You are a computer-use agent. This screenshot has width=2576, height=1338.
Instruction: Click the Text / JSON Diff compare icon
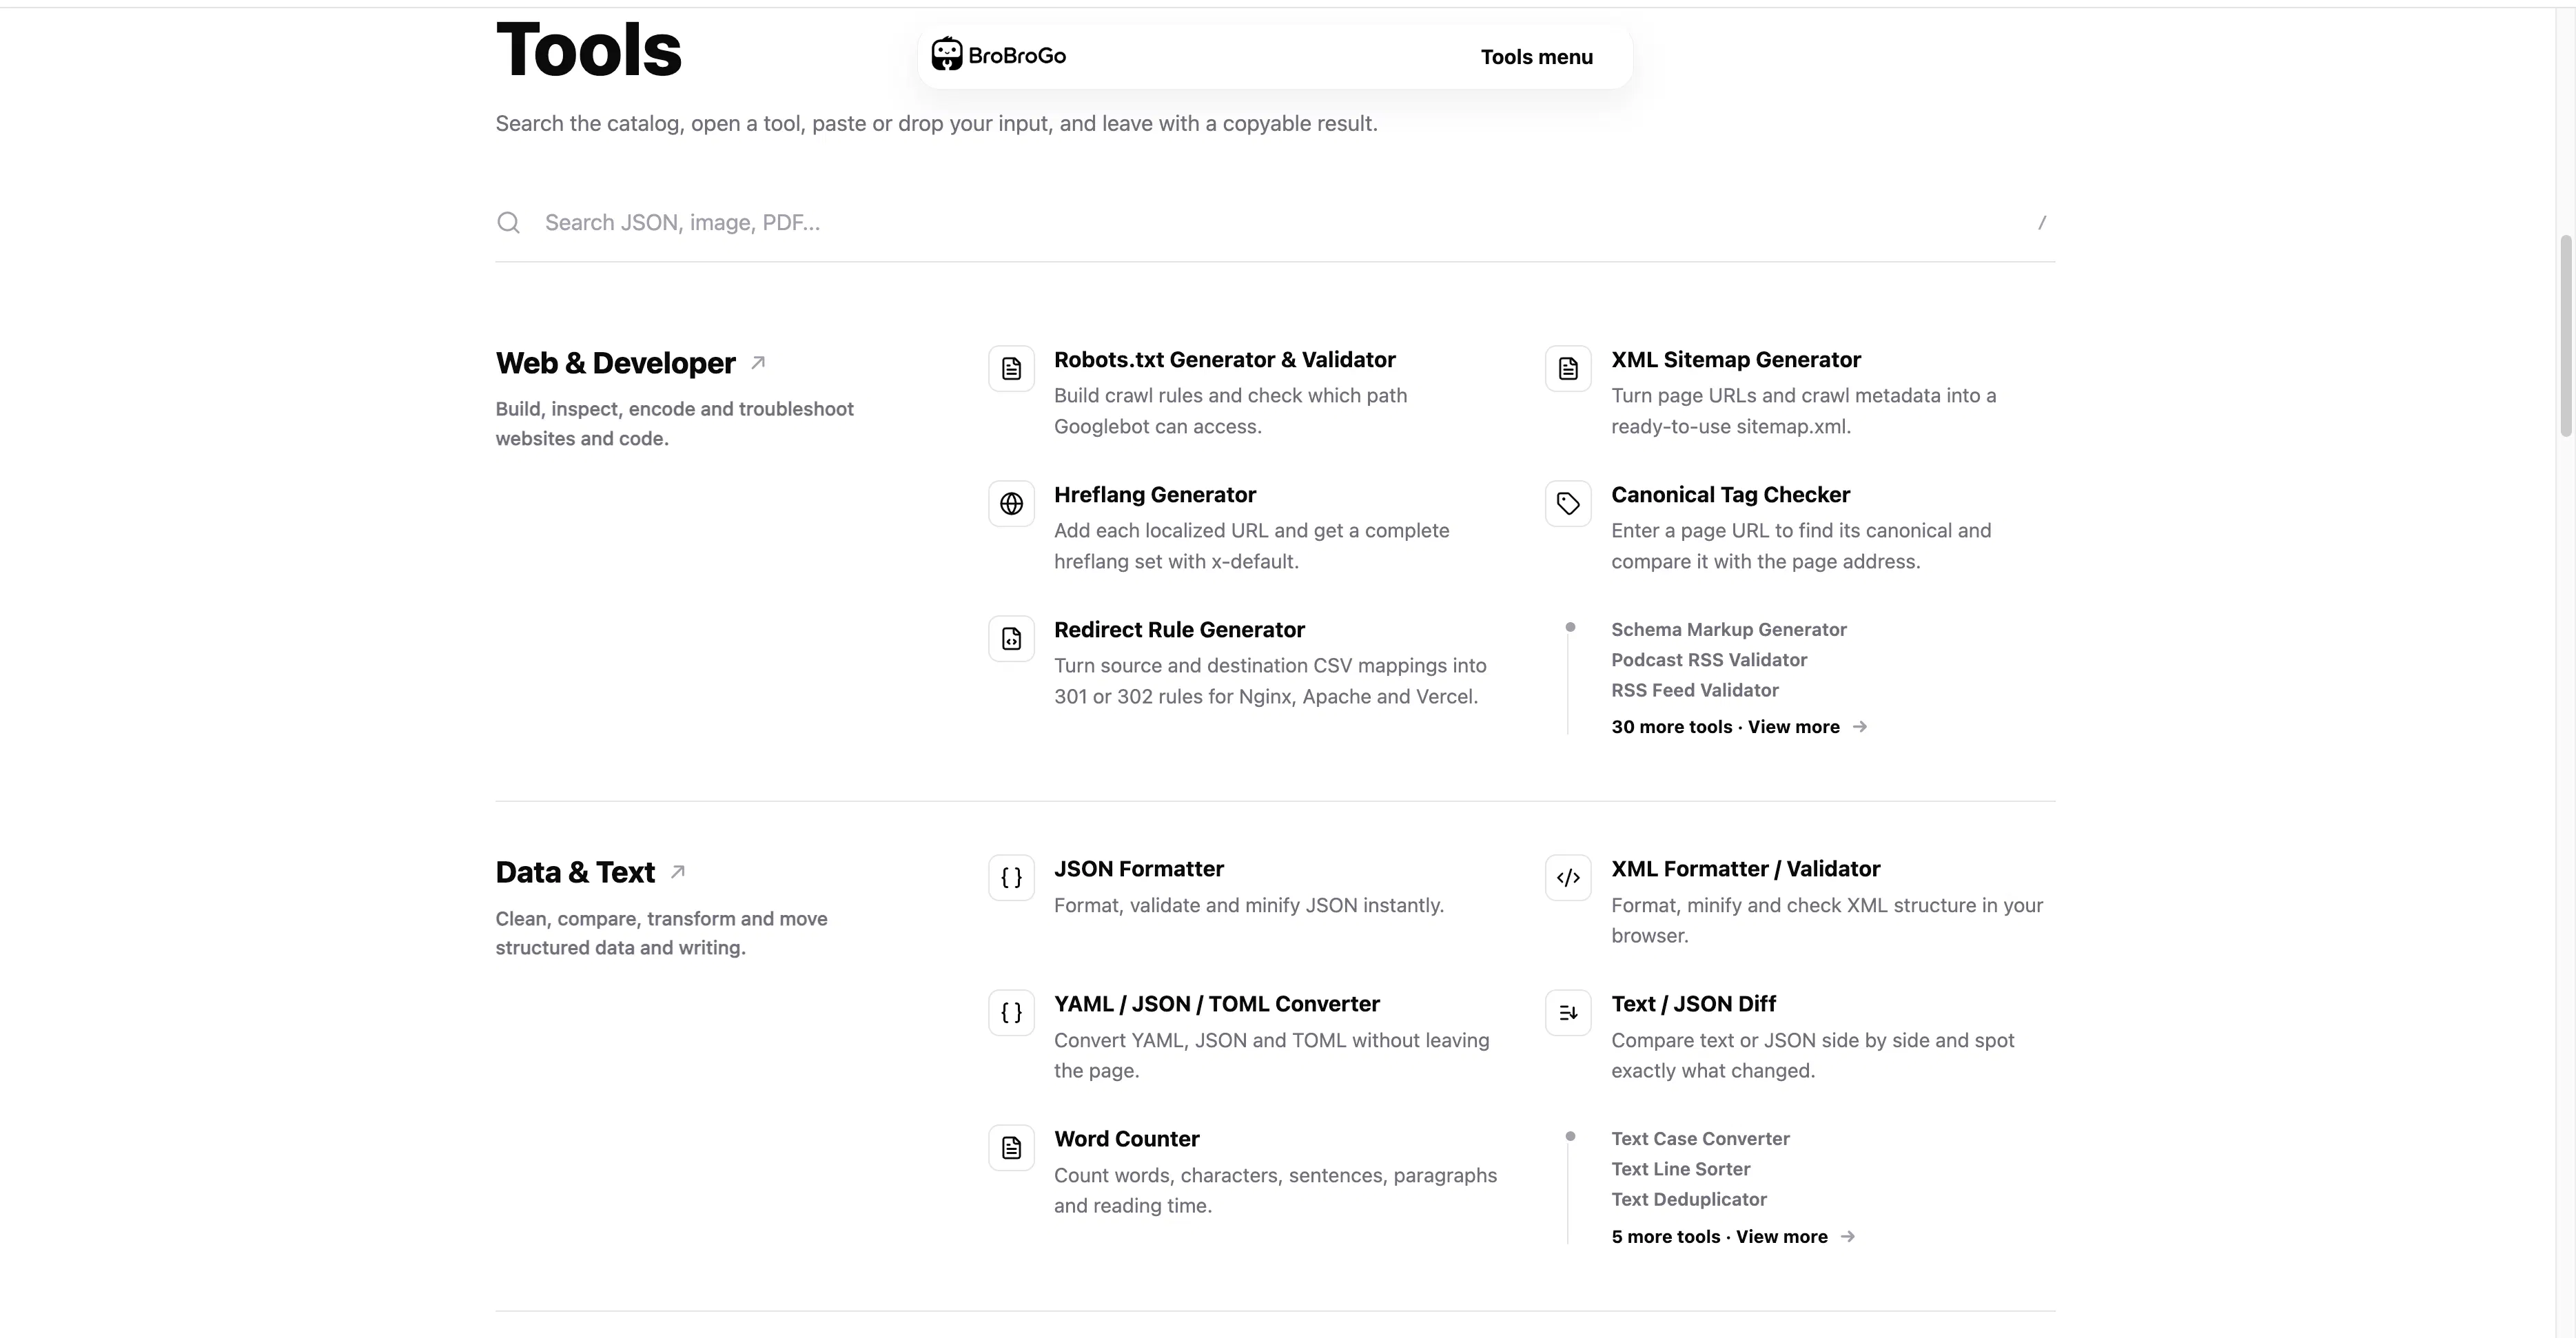(1568, 1013)
